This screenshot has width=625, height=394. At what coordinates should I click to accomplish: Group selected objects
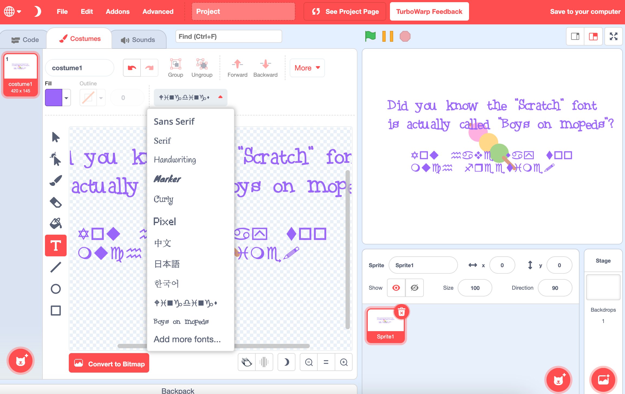(x=175, y=68)
